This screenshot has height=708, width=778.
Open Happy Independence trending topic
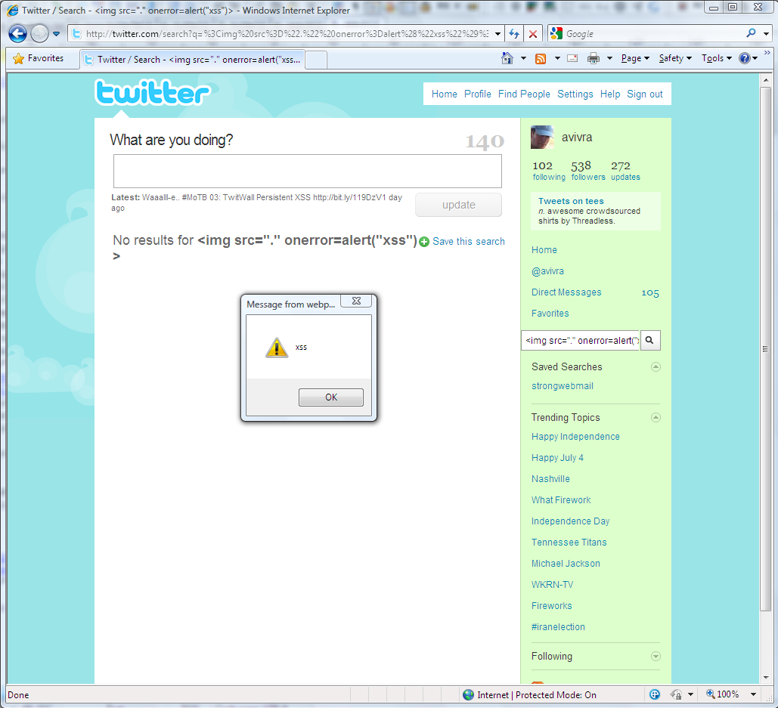click(575, 437)
